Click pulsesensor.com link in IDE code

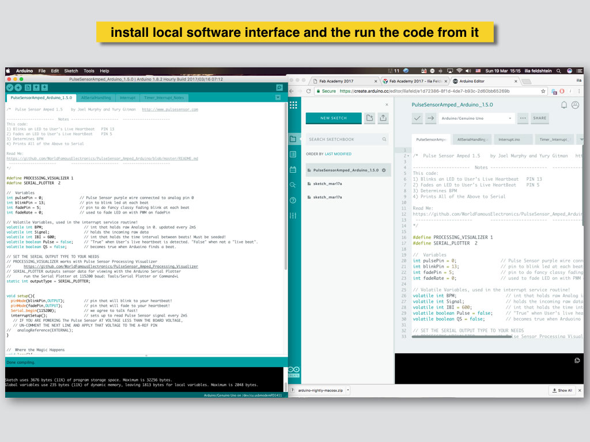pos(170,109)
